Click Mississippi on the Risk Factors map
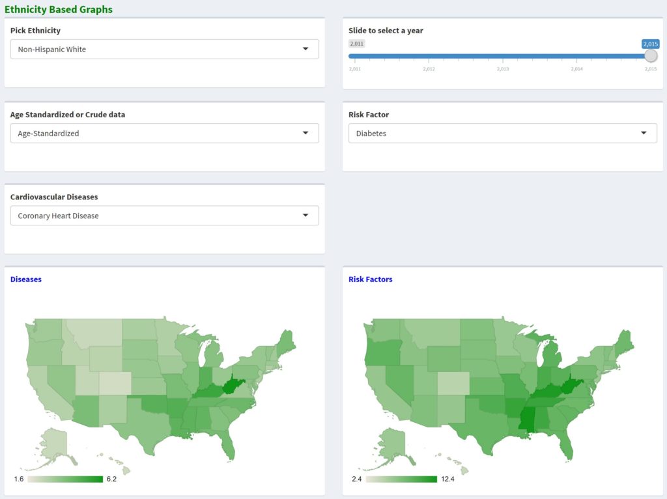Image resolution: width=667 pixels, height=499 pixels. click(526, 419)
